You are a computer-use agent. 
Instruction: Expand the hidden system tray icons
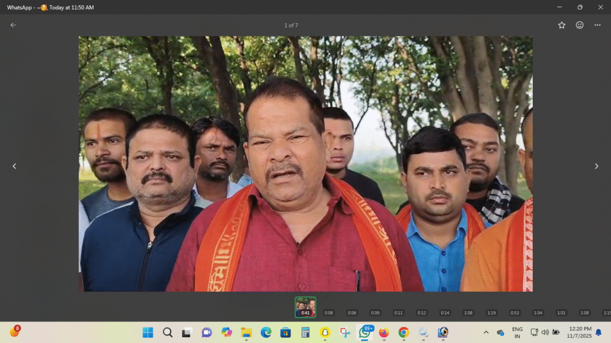click(x=486, y=332)
